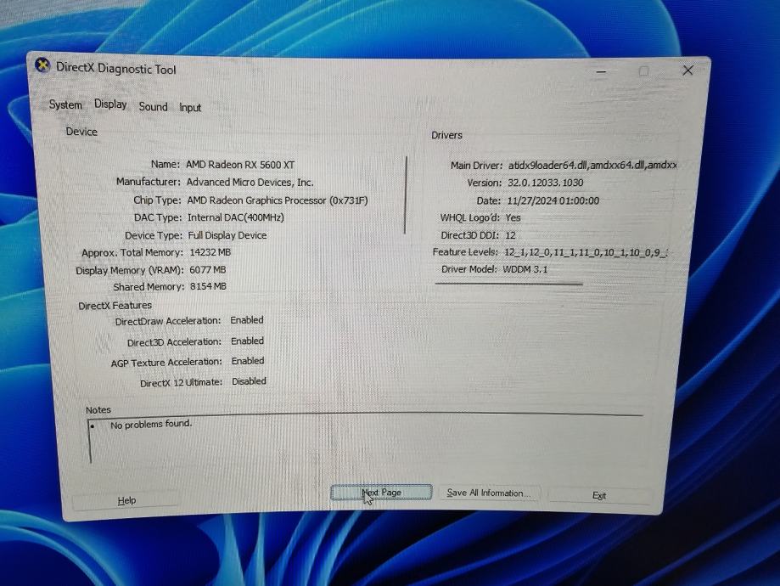Click the 'DirectX Diagnostic Tool' title text

pos(116,69)
